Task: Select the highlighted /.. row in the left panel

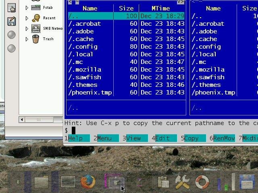Action: (x=126, y=16)
